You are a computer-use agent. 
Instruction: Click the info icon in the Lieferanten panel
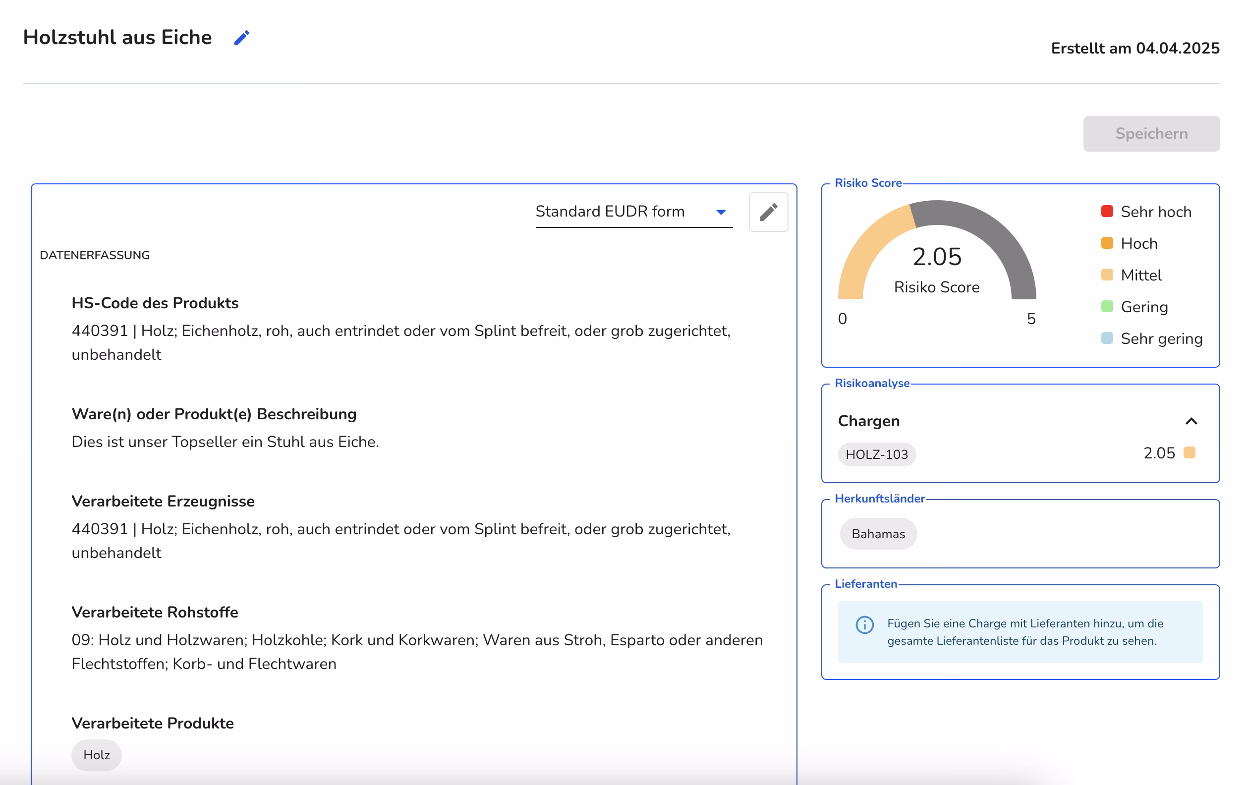(864, 624)
